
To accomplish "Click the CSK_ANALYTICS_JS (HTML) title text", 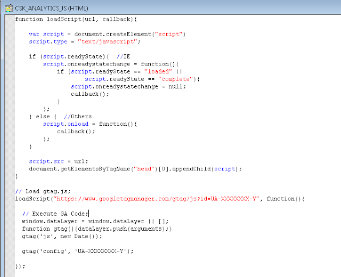I will [52, 9].
